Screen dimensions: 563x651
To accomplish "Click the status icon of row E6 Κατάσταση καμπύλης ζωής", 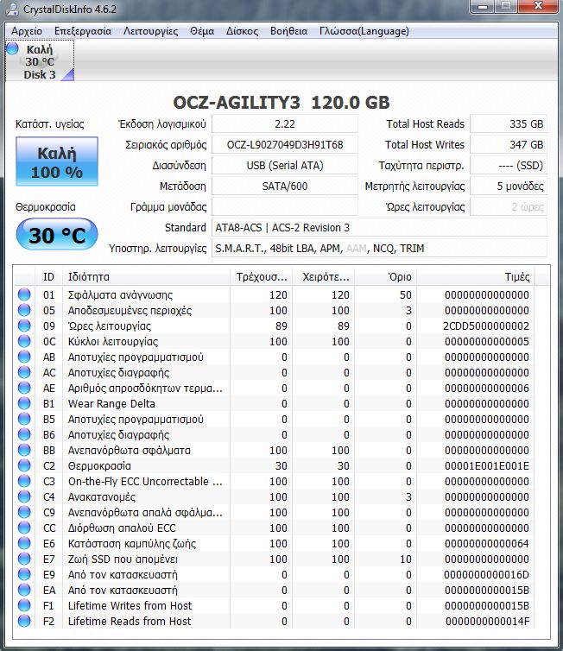I will click(x=24, y=543).
